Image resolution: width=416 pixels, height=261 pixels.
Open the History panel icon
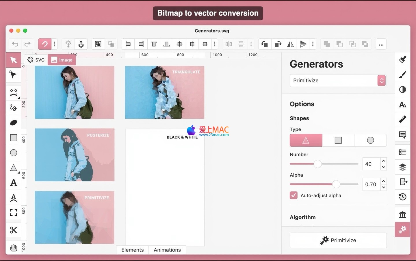(x=402, y=197)
